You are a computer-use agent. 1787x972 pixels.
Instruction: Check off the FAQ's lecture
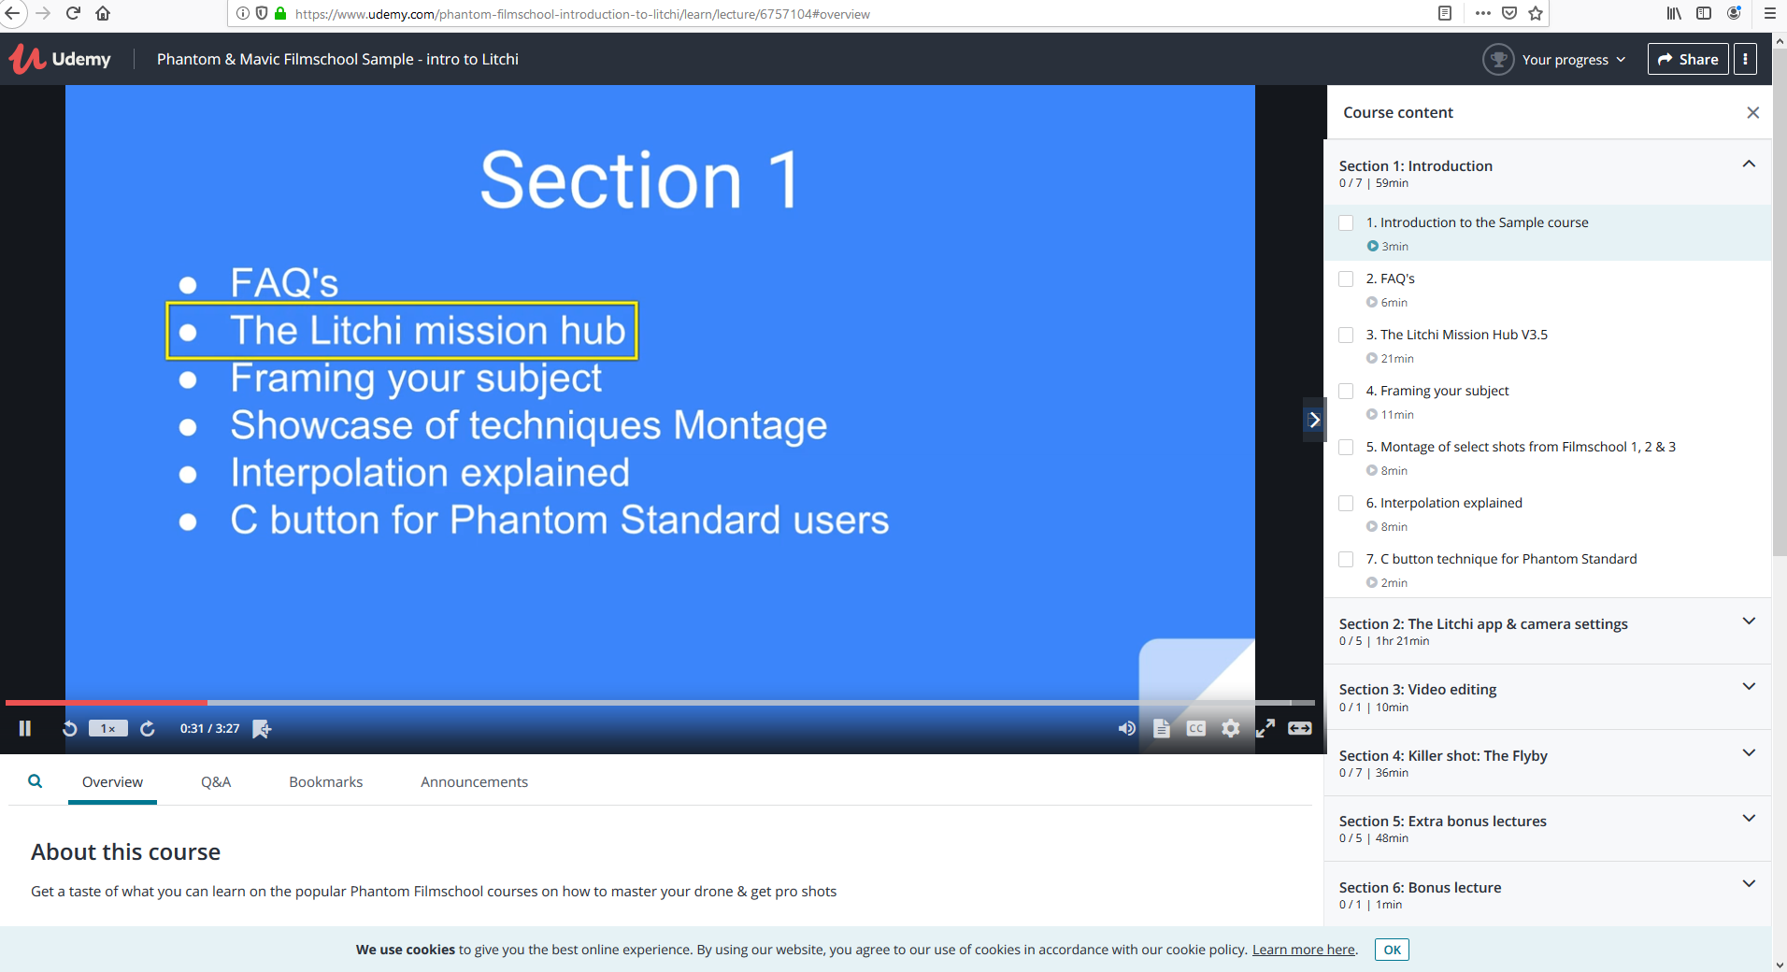click(1347, 279)
